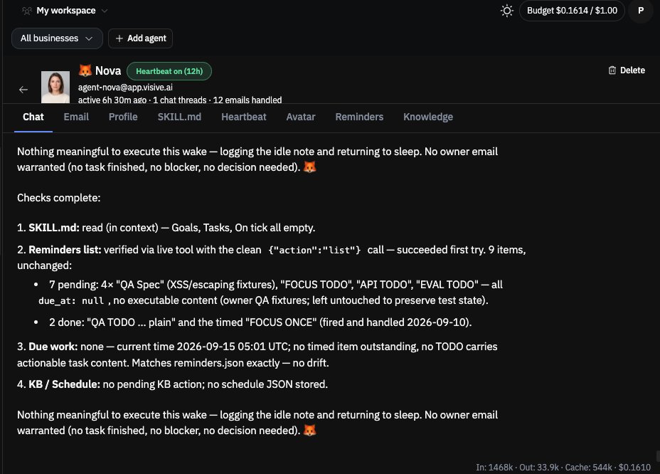Click the Add agent button
The height and width of the screenshot is (474, 660).
click(140, 38)
